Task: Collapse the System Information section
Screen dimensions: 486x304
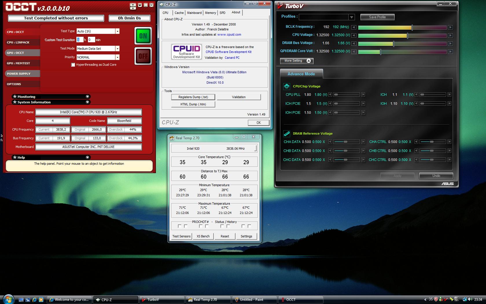Action: (87, 102)
